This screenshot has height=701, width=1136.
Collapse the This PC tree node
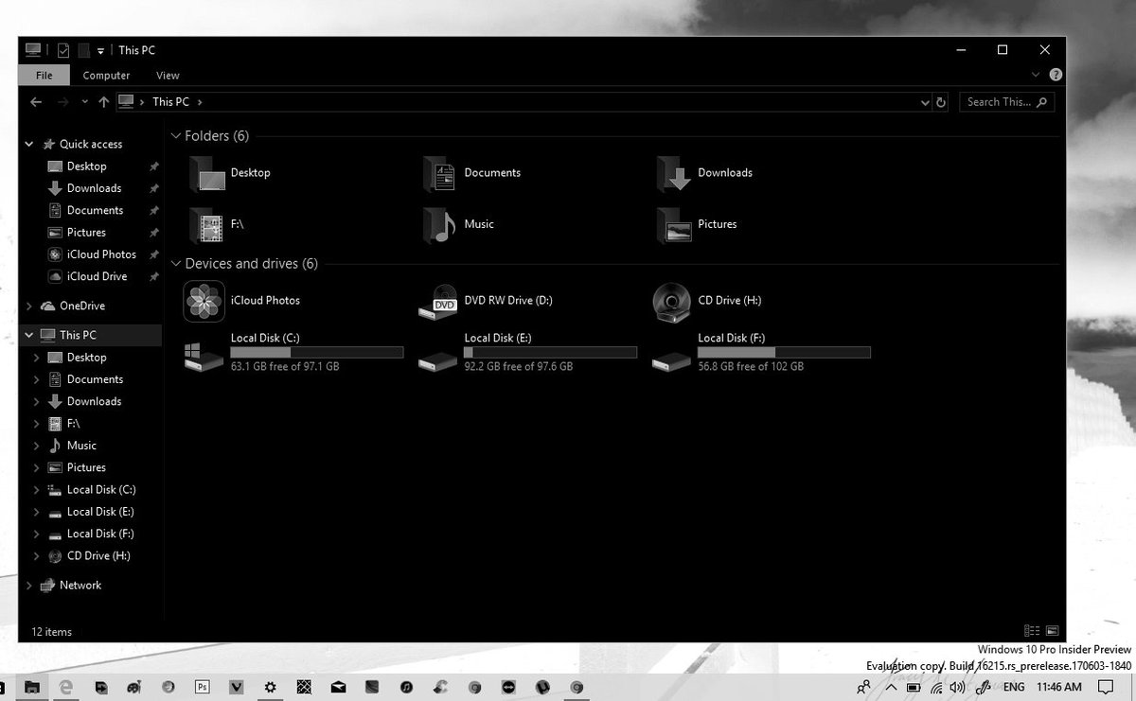pyautogui.click(x=29, y=335)
